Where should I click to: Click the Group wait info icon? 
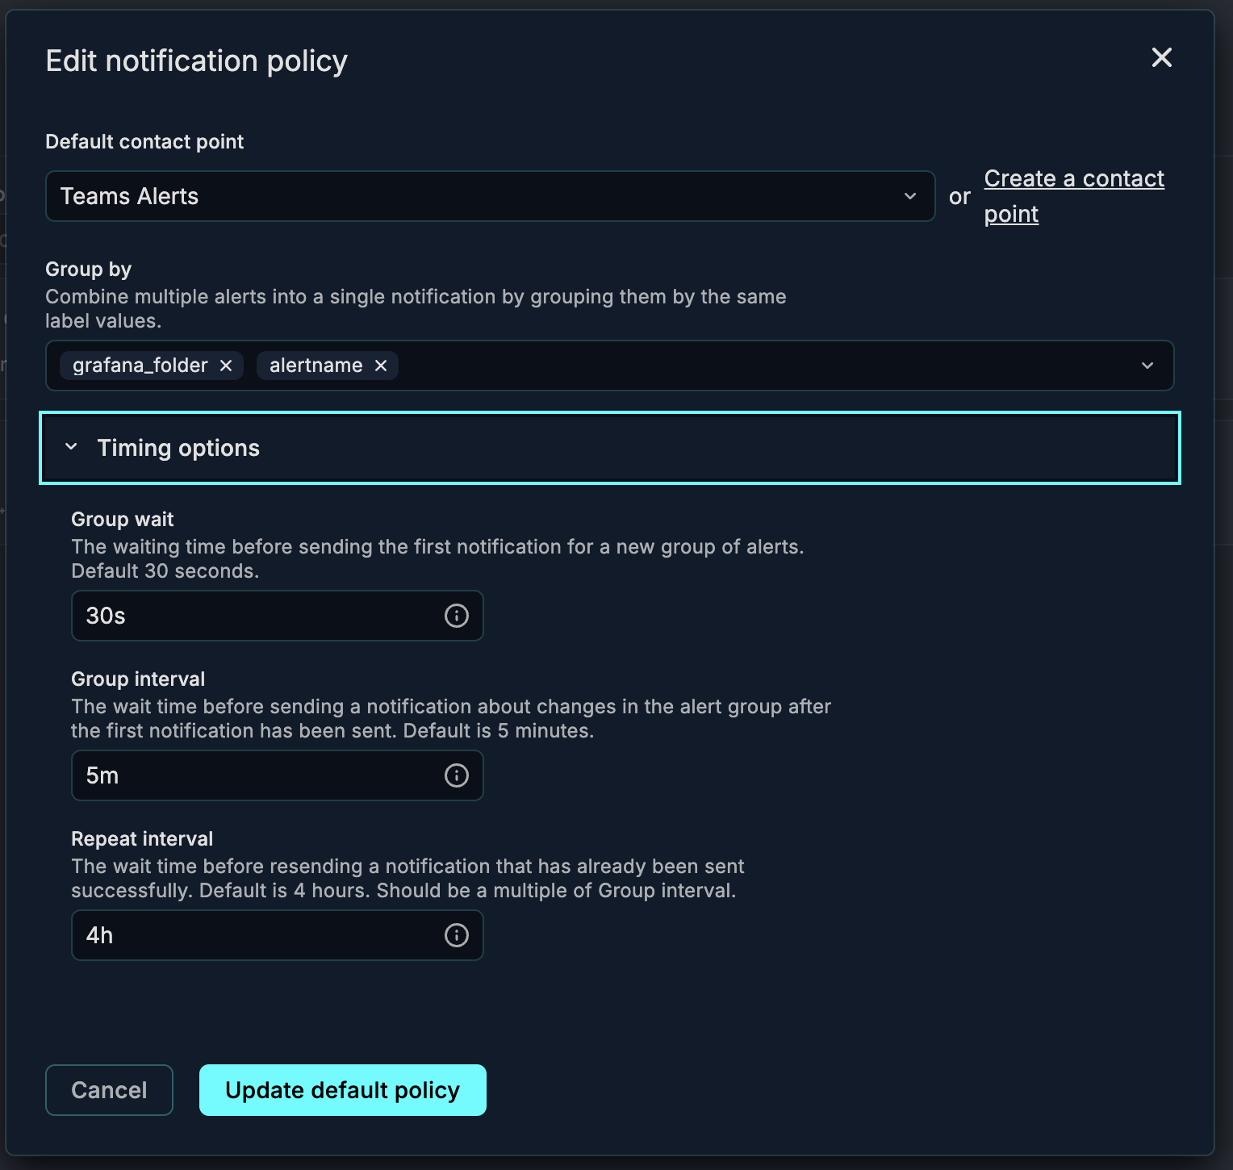pos(457,616)
